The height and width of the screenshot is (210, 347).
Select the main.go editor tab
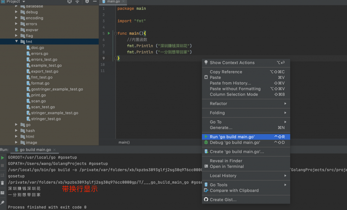(x=113, y=2)
